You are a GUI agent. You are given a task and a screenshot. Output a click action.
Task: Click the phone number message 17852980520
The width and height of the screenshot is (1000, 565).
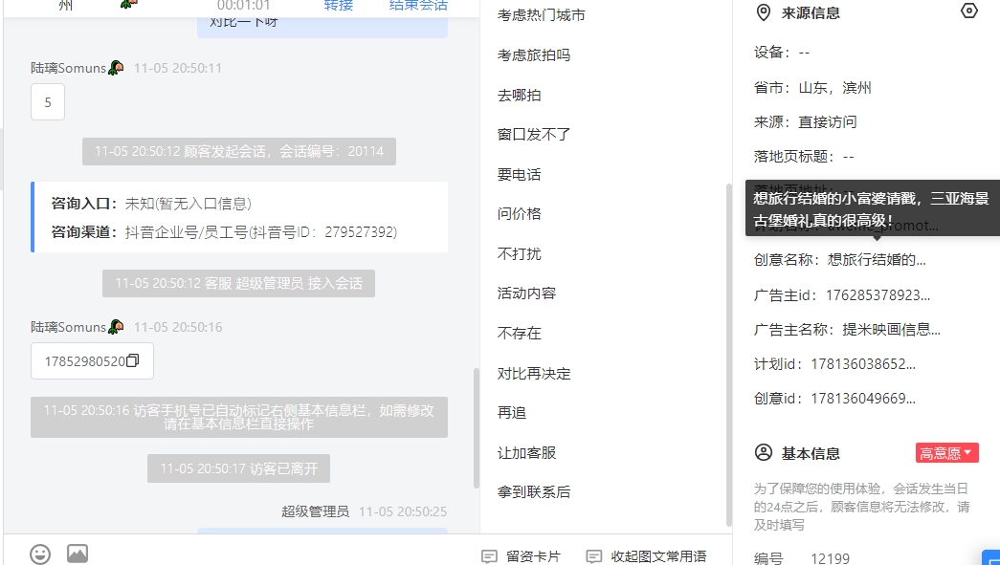[x=93, y=361]
